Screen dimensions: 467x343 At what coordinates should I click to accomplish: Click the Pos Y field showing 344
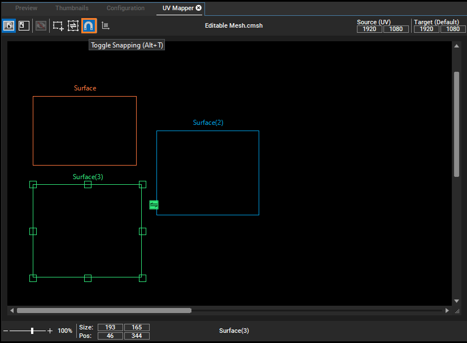137,336
